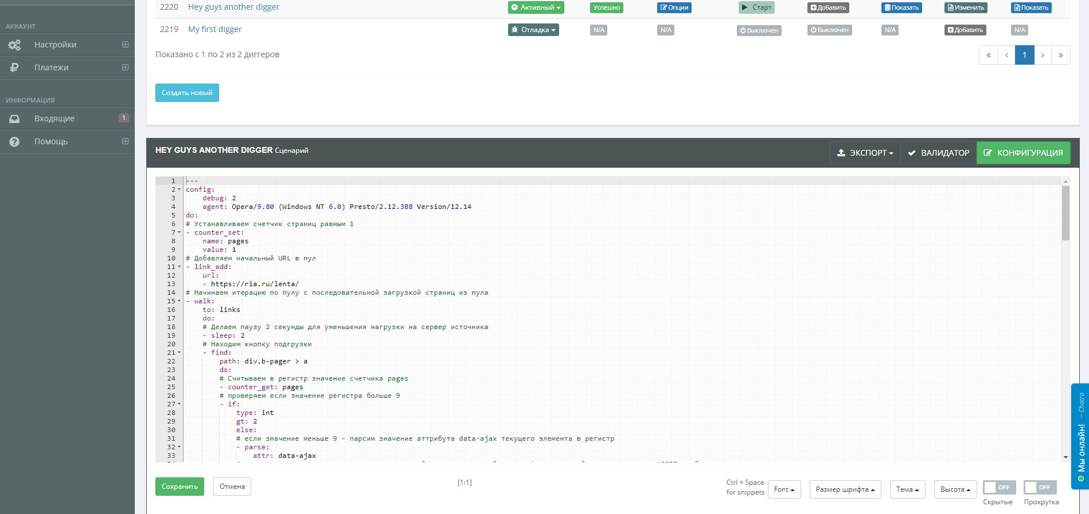Open the "Hey guys another digger" link
1089x514 pixels.
(x=233, y=7)
